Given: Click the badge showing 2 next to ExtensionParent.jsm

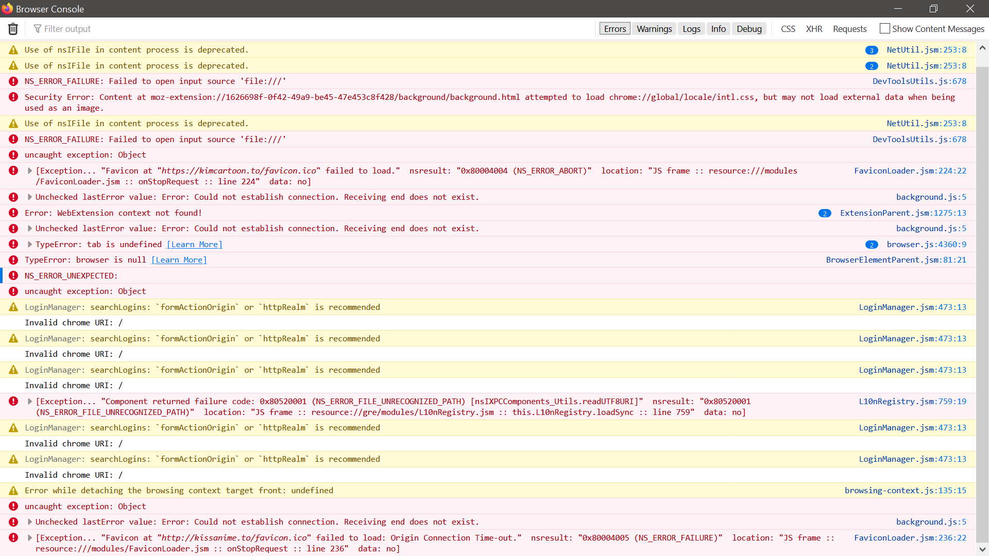Looking at the screenshot, I should point(825,213).
